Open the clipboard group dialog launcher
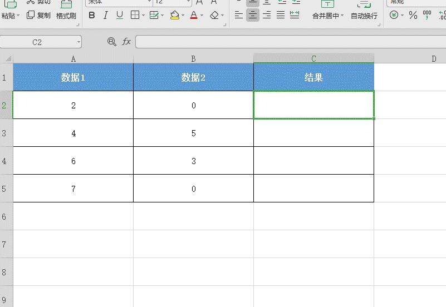The image size is (446, 307). (78, 24)
